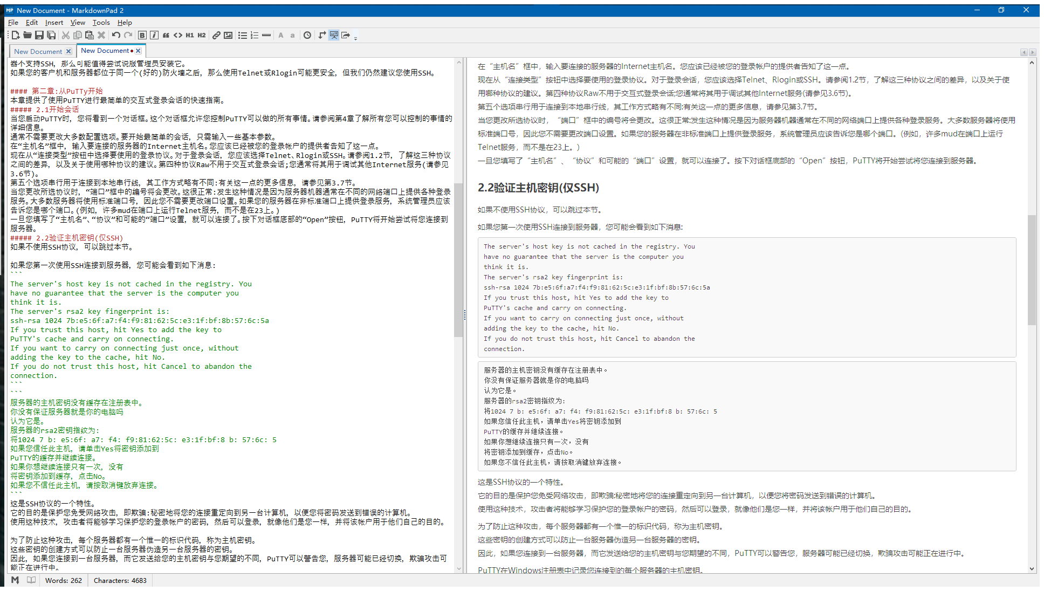Apply Heading 2 format

pos(202,35)
